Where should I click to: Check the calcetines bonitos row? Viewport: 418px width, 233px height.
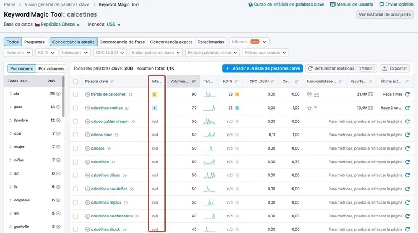[75, 108]
